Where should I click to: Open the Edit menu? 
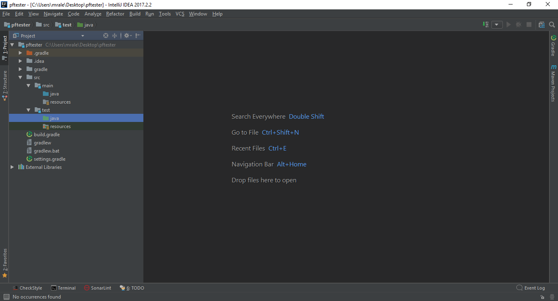19,14
